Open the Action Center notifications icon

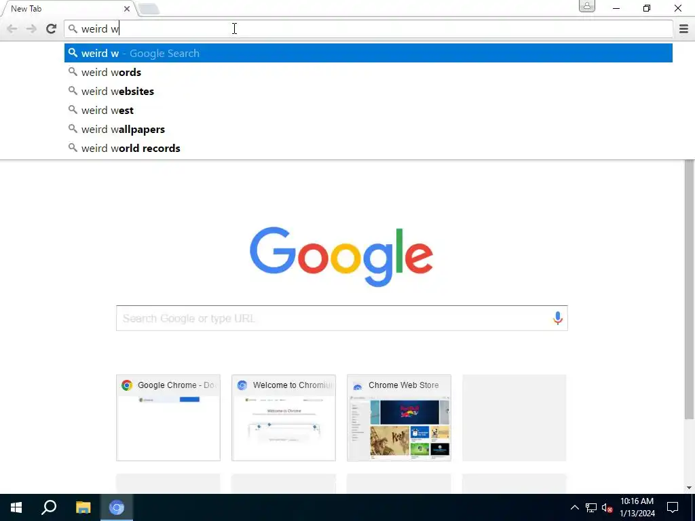(x=673, y=507)
